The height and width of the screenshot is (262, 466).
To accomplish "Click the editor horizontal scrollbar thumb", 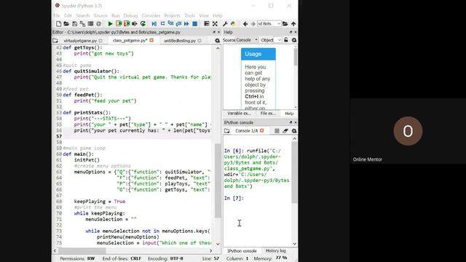I will pos(82,251).
